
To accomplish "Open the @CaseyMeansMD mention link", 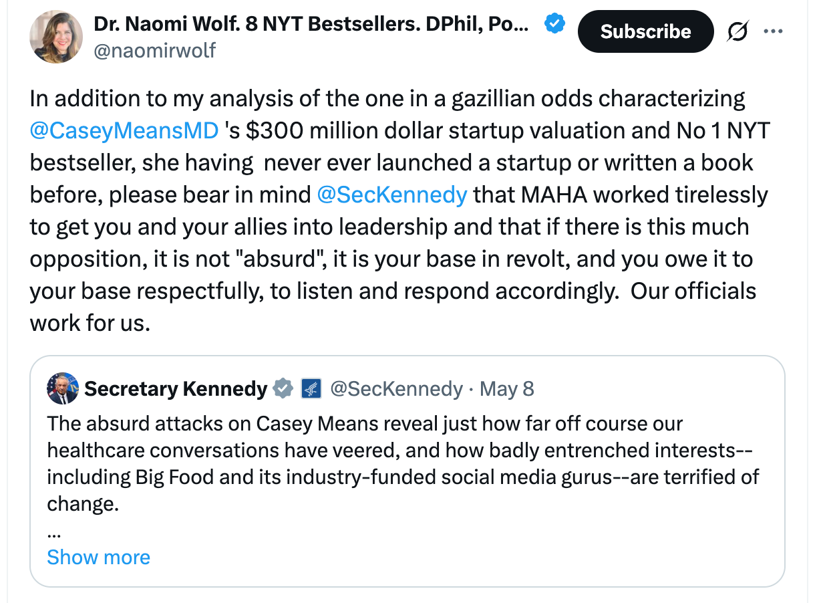I will point(124,130).
